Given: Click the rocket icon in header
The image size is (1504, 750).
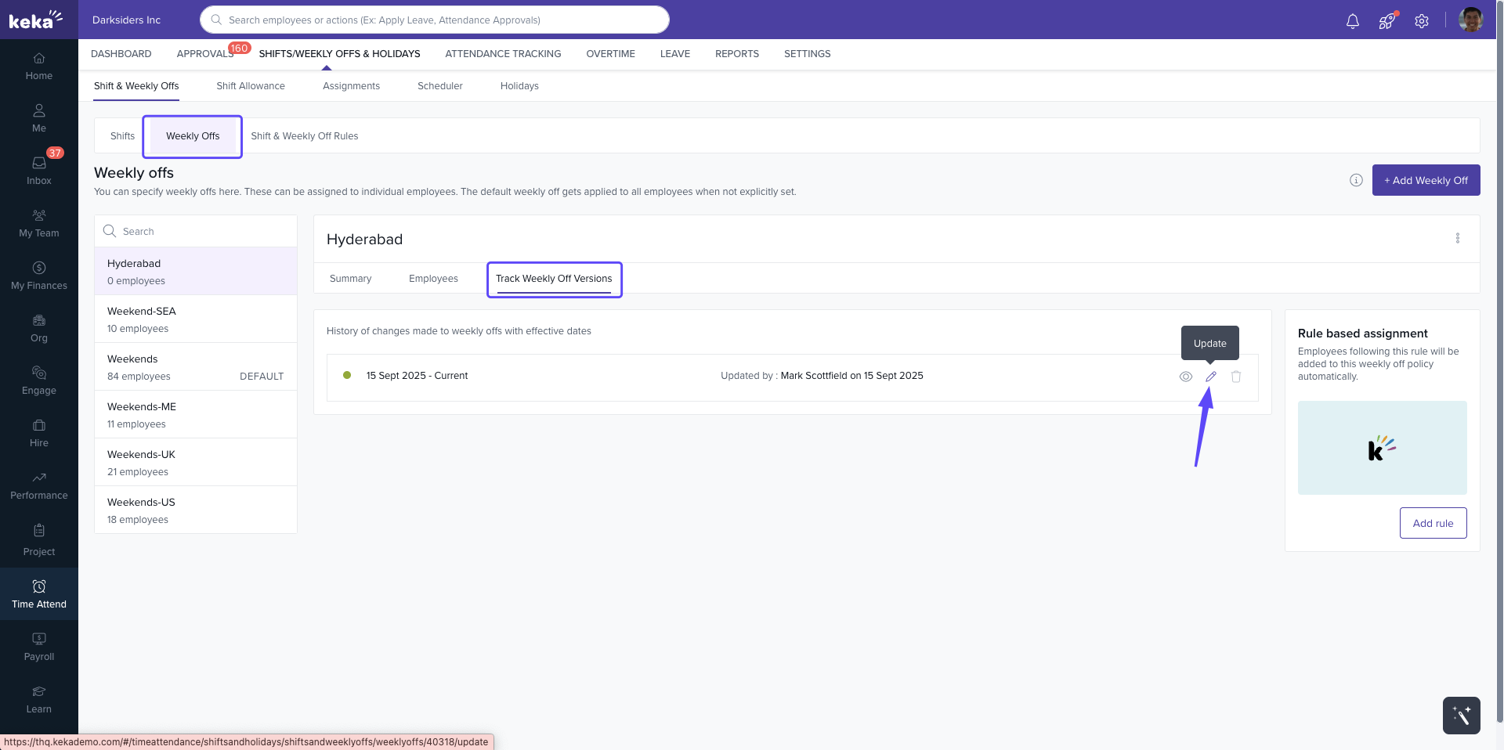Looking at the screenshot, I should pos(1386,21).
